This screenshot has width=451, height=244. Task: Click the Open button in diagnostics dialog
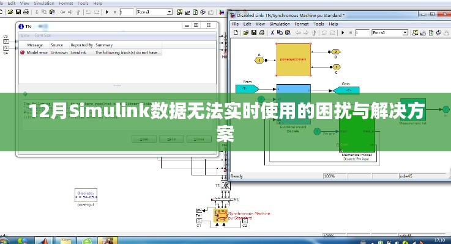click(144, 139)
